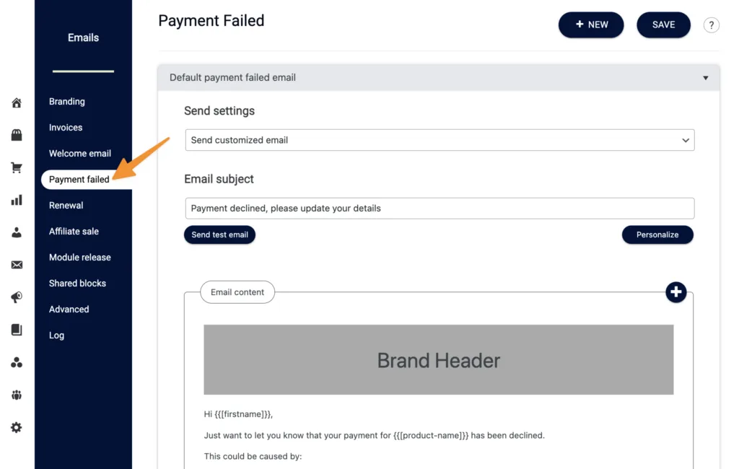739x469 pixels.
Task: Open the Branding emails section
Action: point(67,102)
